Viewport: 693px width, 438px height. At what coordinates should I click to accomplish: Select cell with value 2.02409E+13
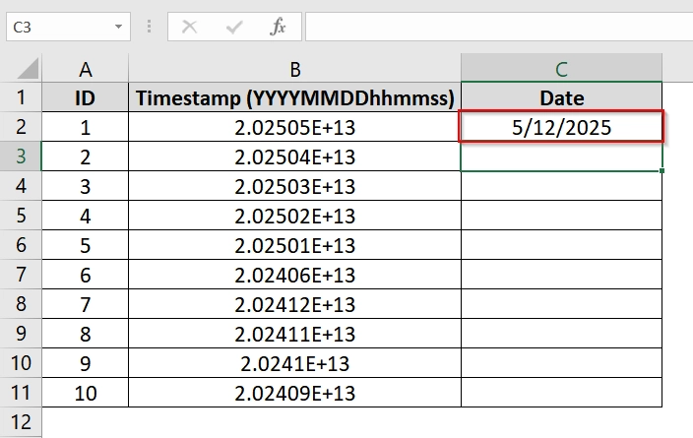(294, 393)
